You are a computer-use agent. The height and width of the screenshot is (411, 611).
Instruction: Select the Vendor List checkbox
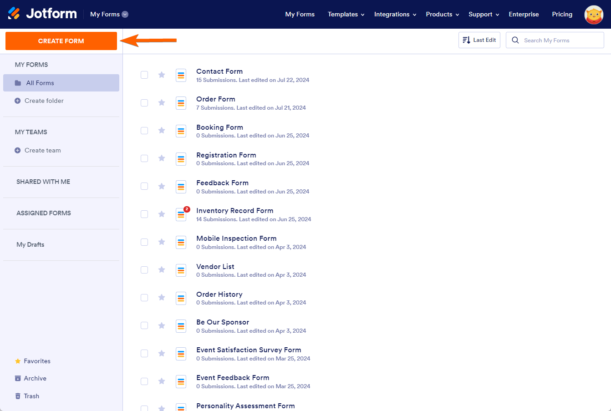pos(144,270)
